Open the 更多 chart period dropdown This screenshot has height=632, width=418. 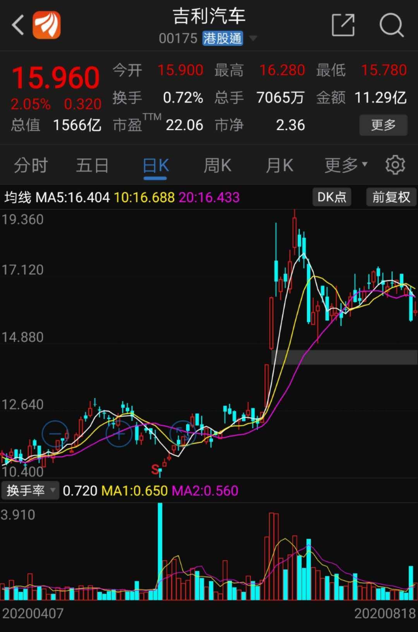click(346, 165)
